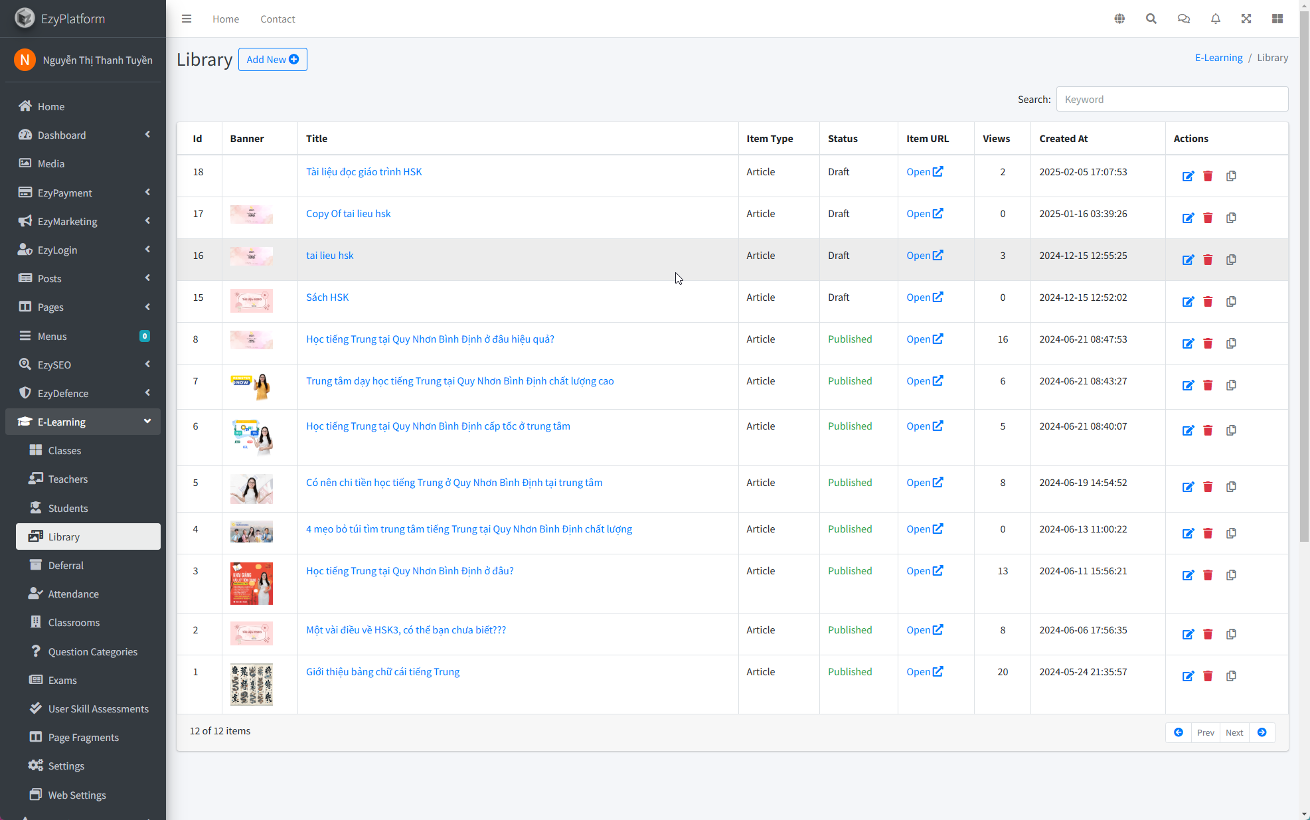
Task: Toggle the sidebar hamburger menu
Action: pos(187,19)
